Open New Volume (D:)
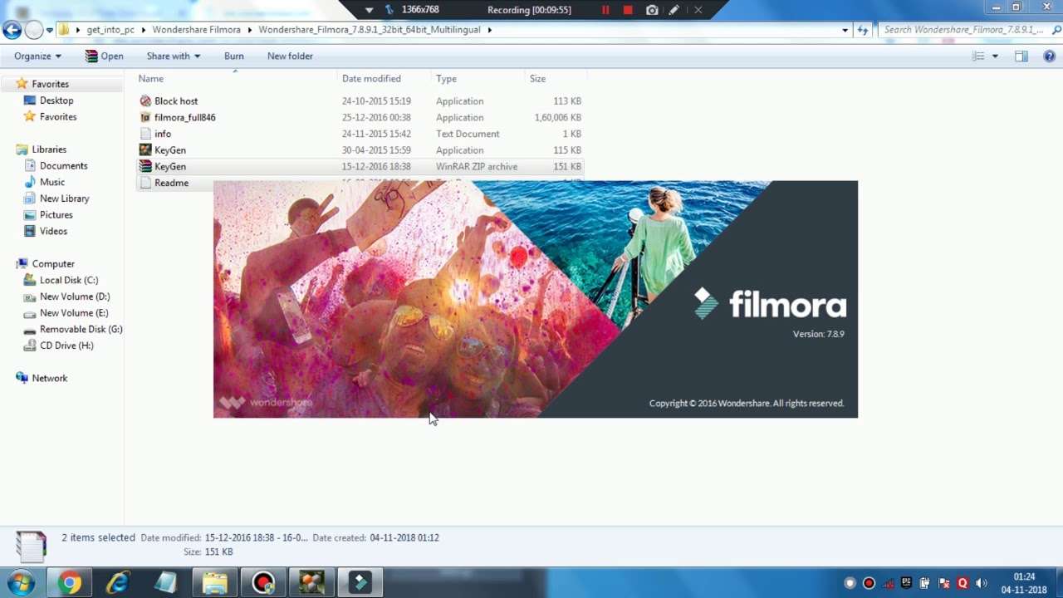The width and height of the screenshot is (1063, 598). [x=74, y=297]
